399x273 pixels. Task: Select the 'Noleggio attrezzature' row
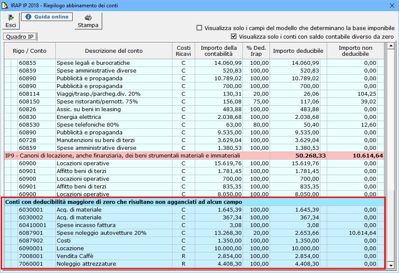pyautogui.click(x=194, y=264)
